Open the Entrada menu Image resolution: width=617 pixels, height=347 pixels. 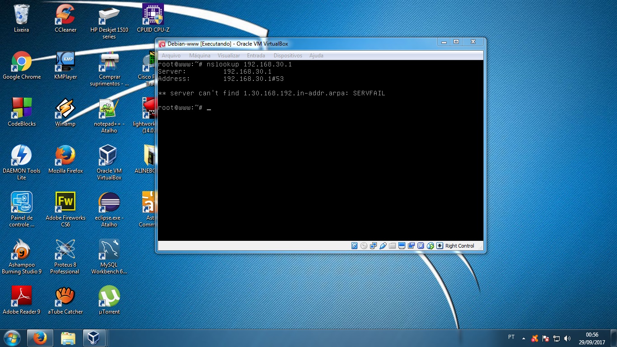(x=256, y=56)
